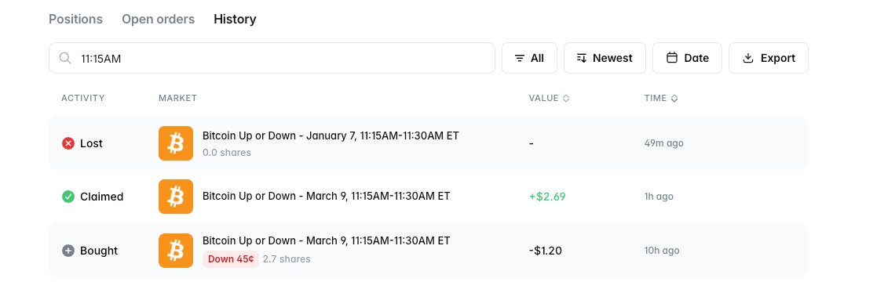This screenshot has width=895, height=289.
Task: Select the History tab
Action: 235,19
